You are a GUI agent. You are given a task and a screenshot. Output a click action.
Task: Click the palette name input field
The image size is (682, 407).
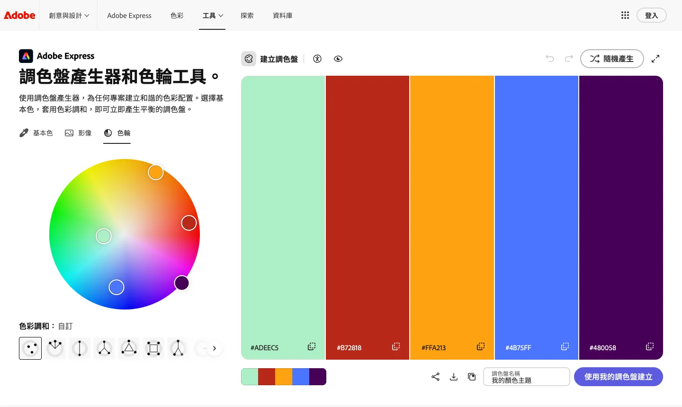[x=527, y=377]
